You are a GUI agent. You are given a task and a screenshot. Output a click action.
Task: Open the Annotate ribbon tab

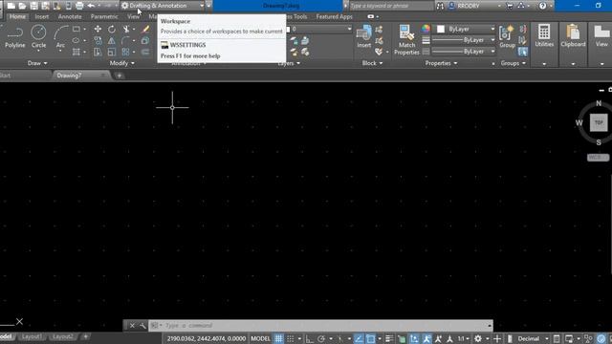[70, 17]
